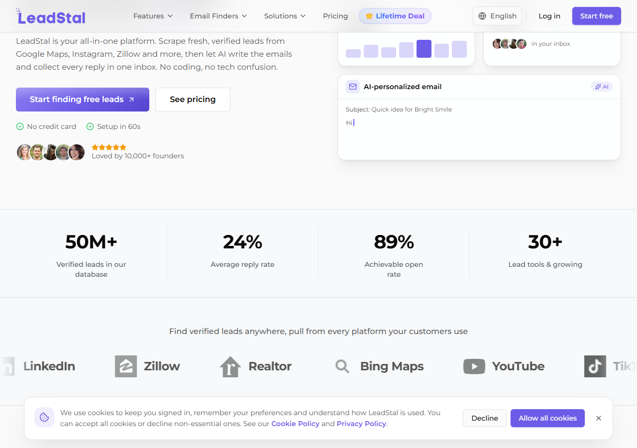Click the cookie icon in the consent banner
Viewport: 637px width, 448px height.
[x=44, y=417]
